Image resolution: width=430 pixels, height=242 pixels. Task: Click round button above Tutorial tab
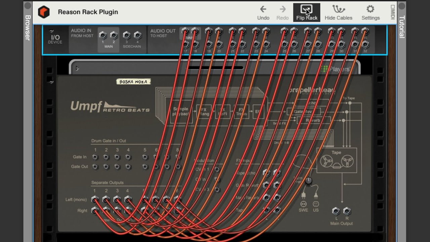pos(402,6)
